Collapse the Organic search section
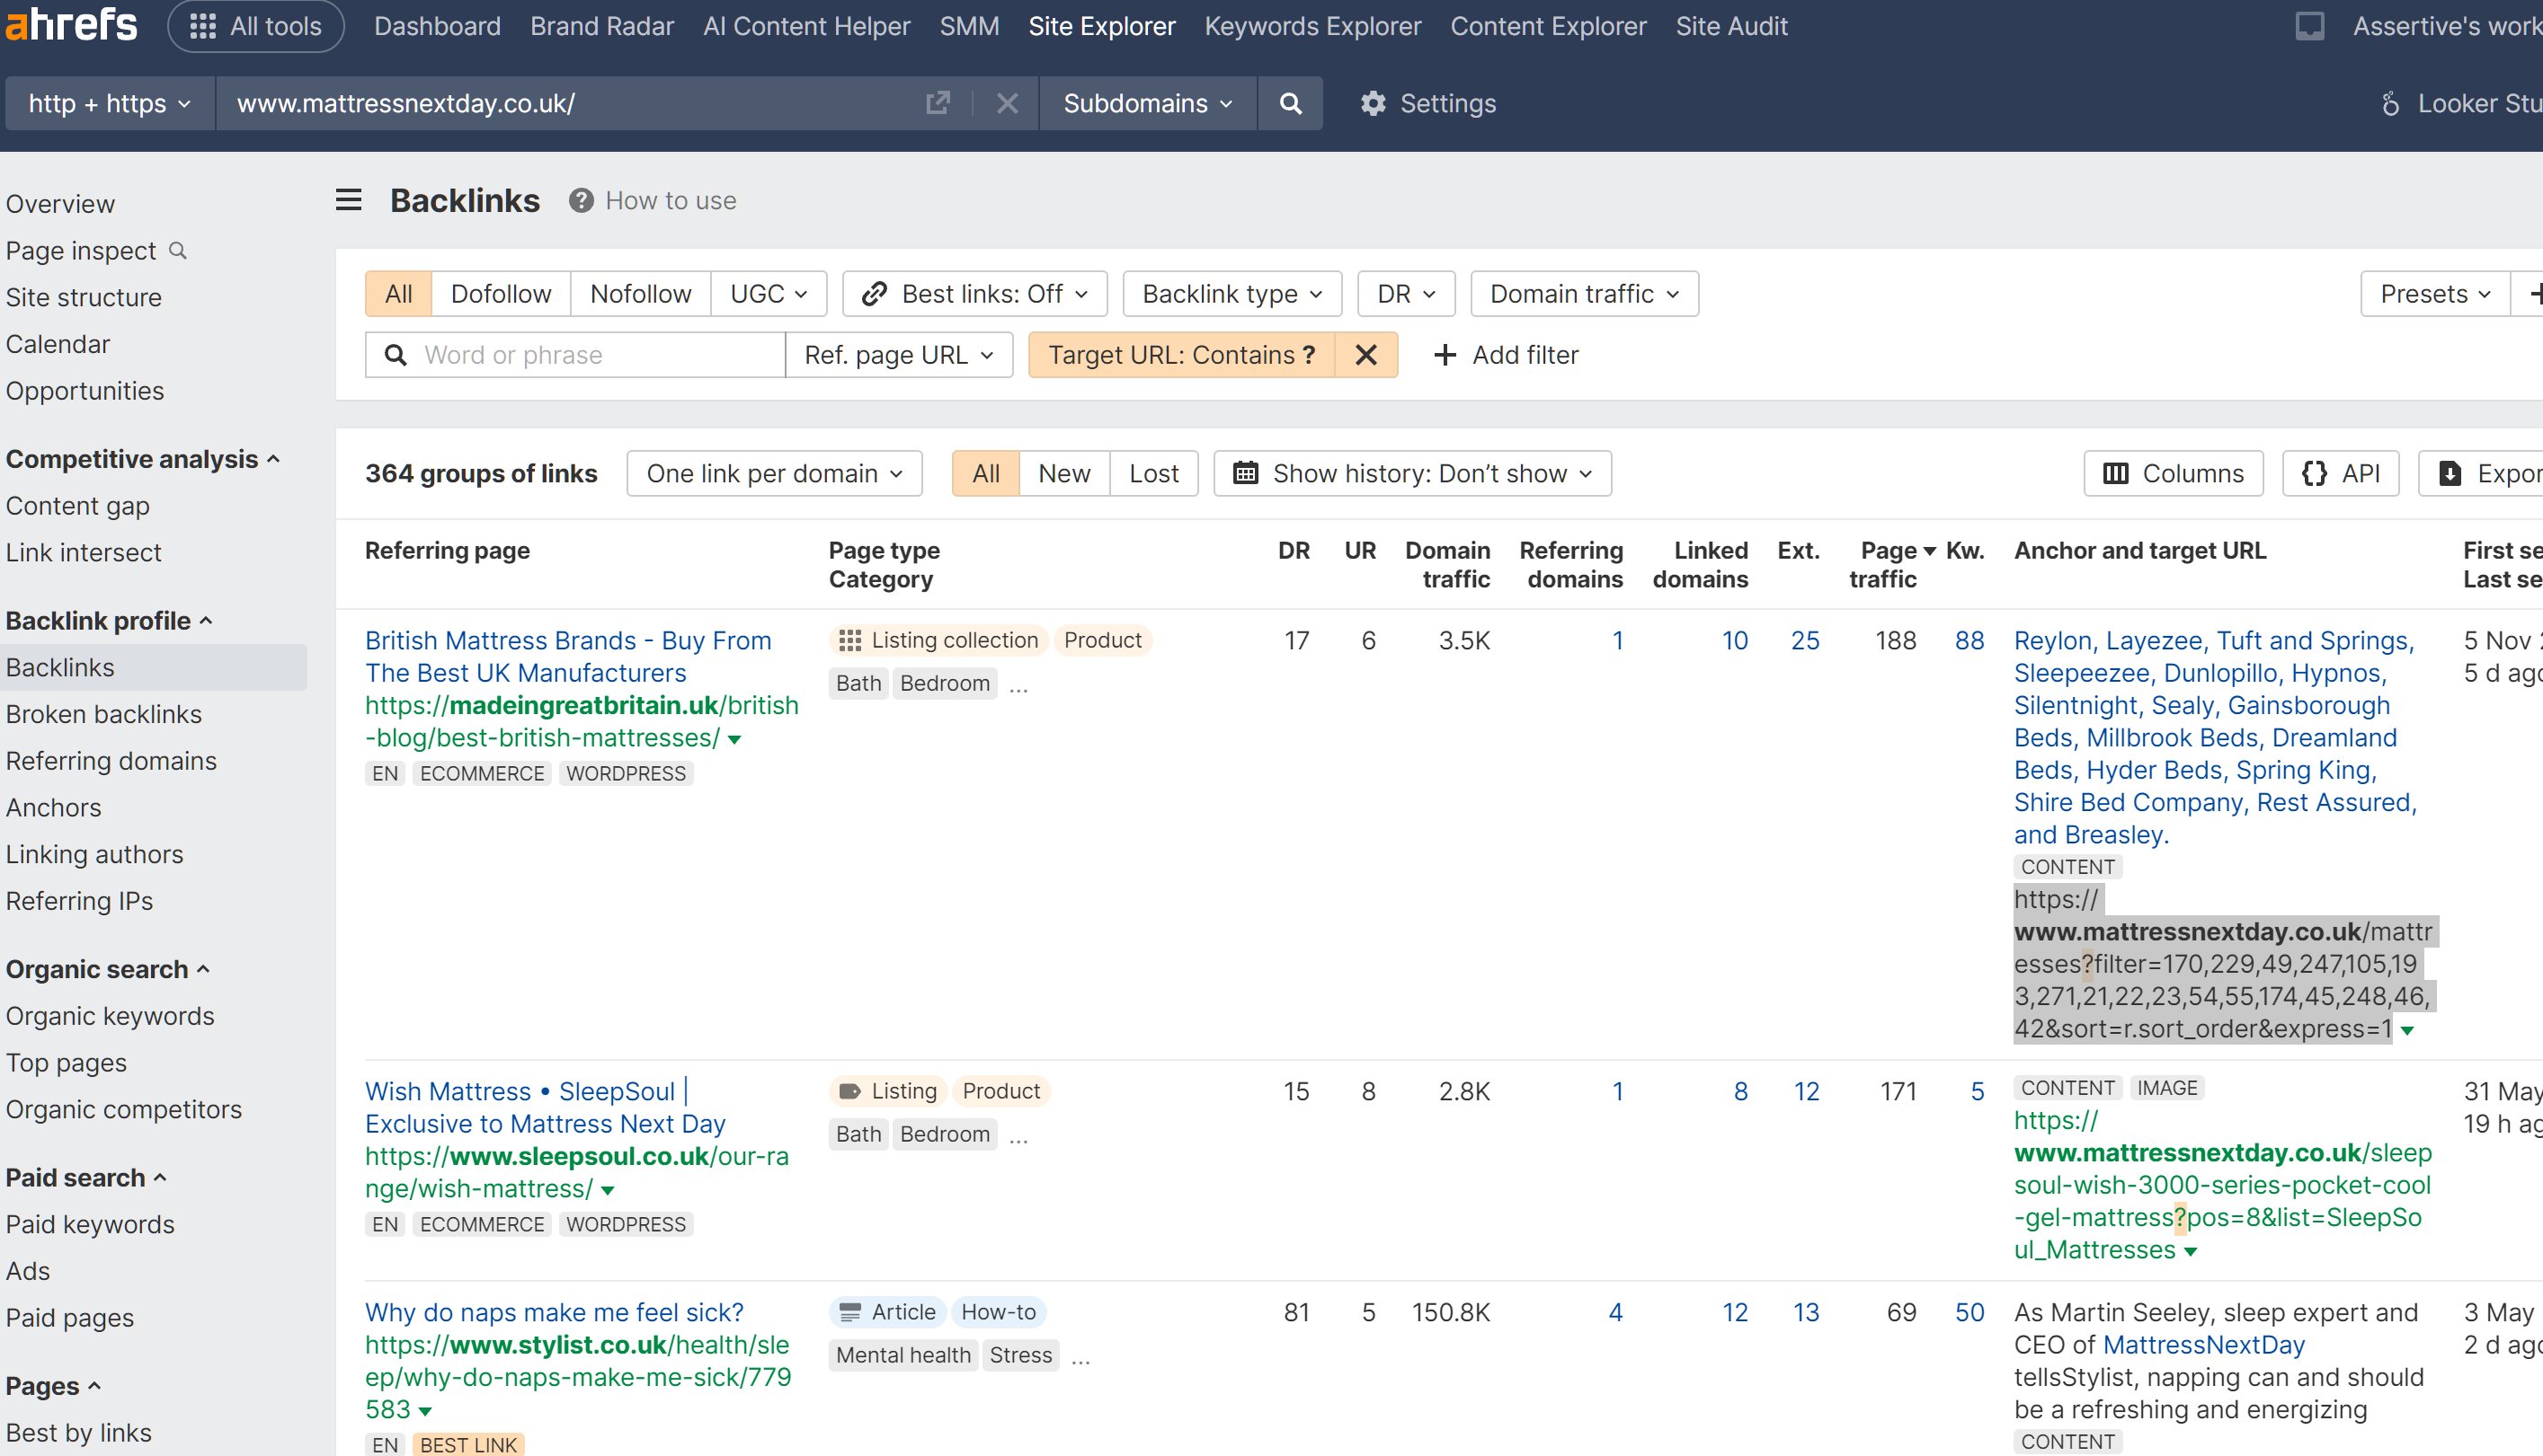 tap(108, 969)
